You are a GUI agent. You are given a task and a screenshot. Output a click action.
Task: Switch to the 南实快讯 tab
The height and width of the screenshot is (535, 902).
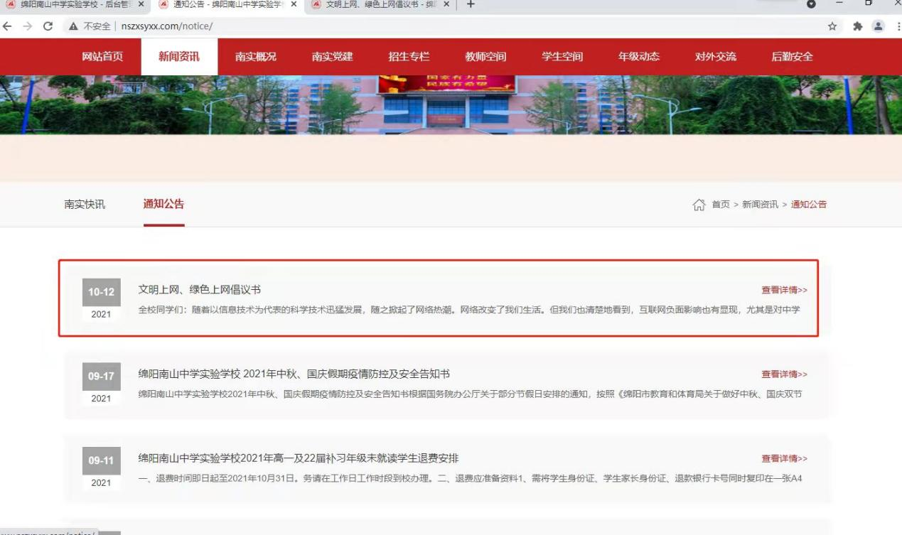pos(84,204)
